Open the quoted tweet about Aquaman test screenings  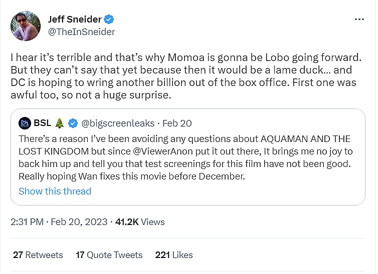point(184,157)
